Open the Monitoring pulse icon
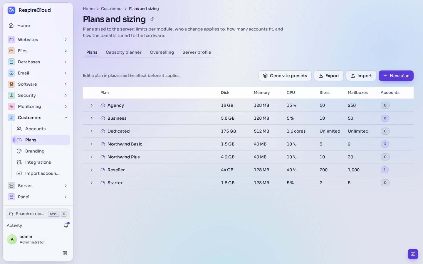This screenshot has height=264, width=423. click(11, 106)
